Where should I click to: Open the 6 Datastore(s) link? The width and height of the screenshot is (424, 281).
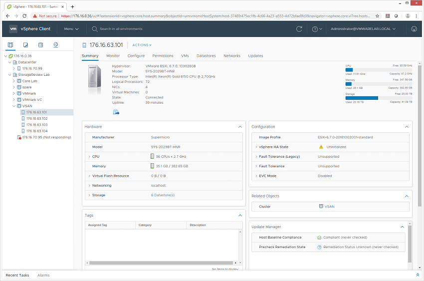[163, 195]
